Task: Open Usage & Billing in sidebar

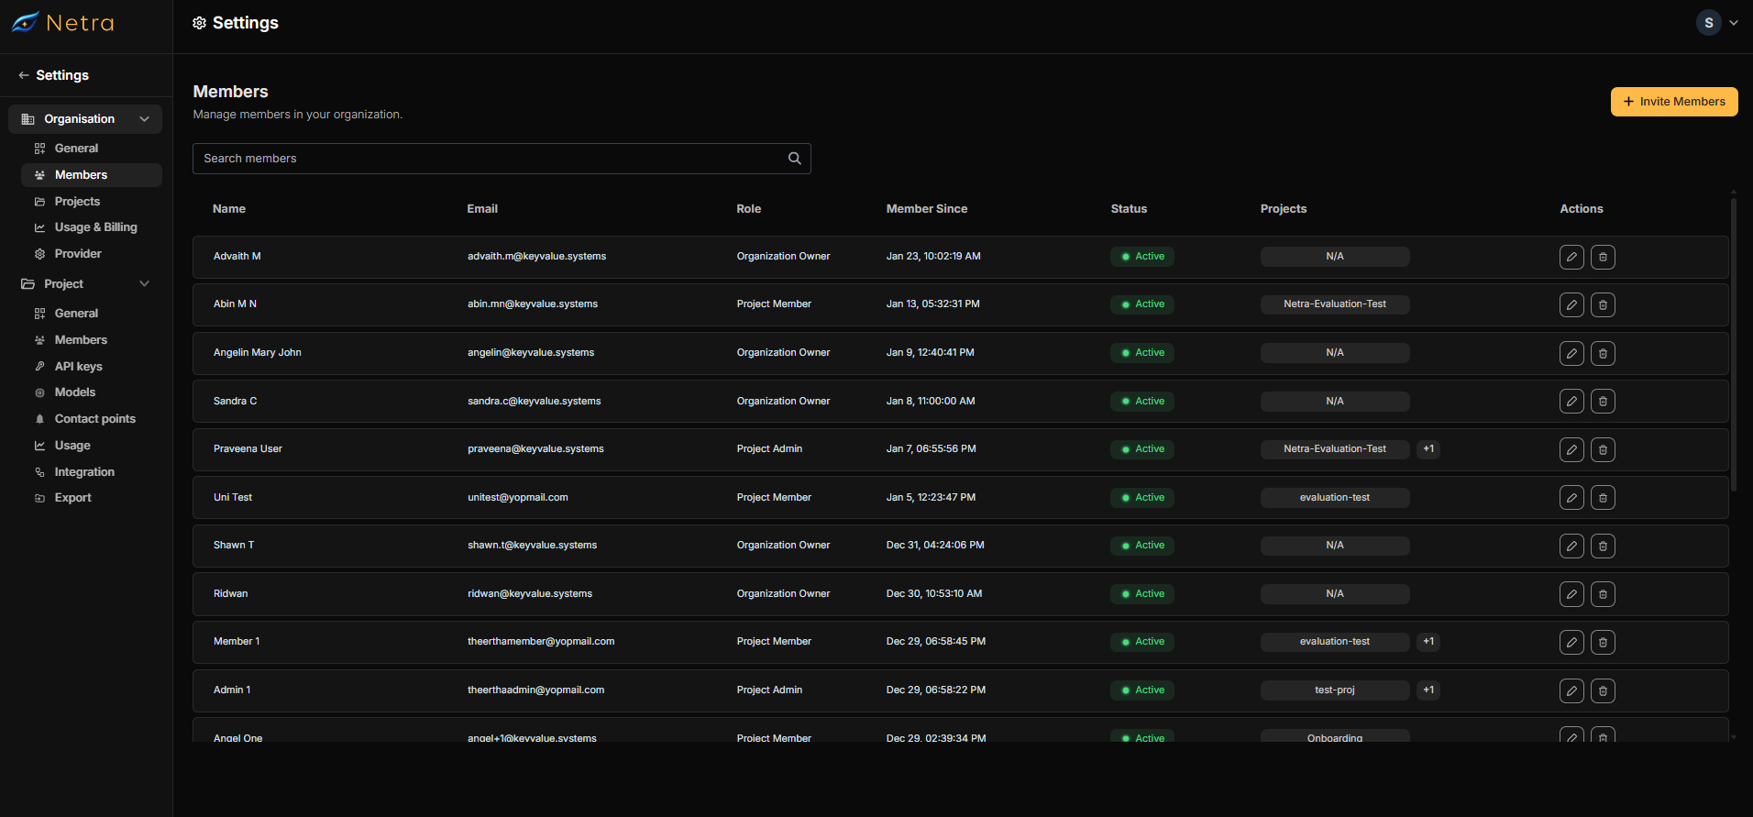Action: [x=95, y=227]
